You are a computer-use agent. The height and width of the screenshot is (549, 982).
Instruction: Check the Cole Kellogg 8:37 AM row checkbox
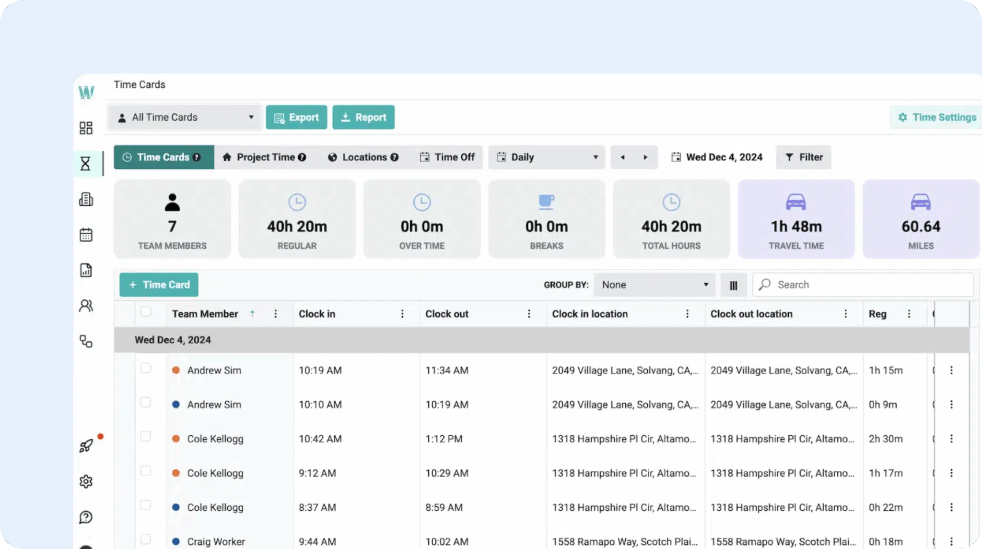(x=145, y=505)
